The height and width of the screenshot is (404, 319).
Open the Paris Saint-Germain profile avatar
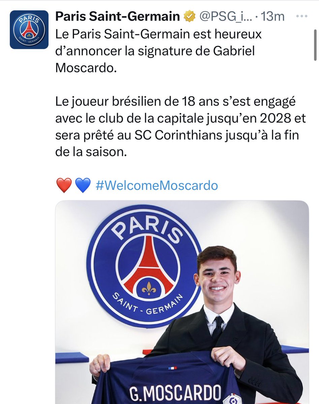[x=29, y=30]
